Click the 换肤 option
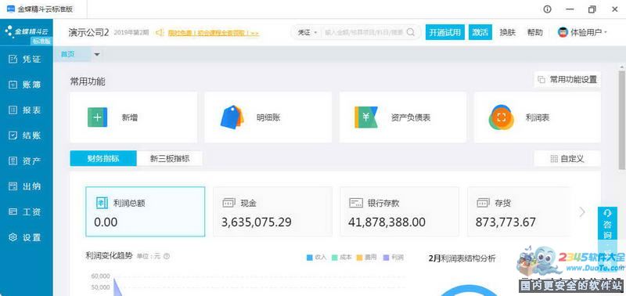 pyautogui.click(x=507, y=32)
